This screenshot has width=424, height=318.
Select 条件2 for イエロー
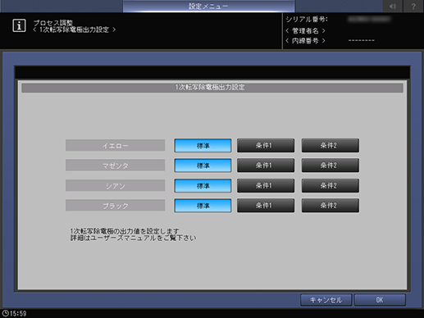click(x=331, y=146)
